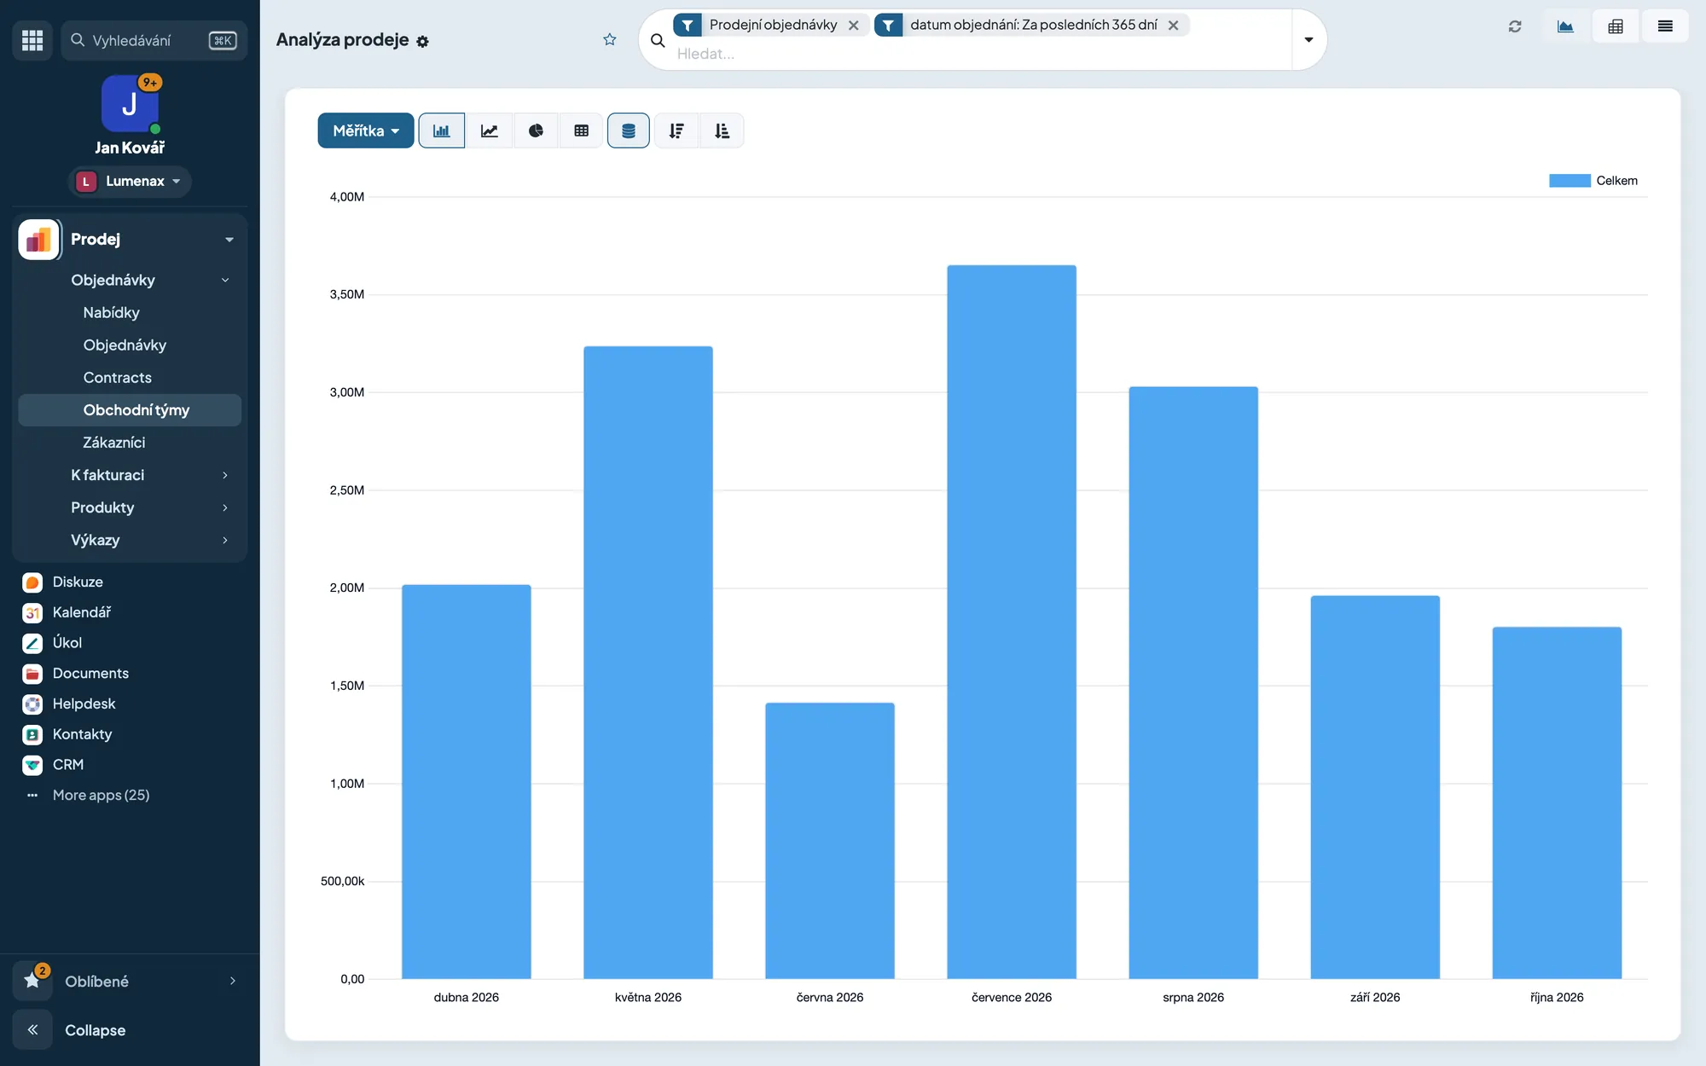Expand the Výkazy submenu

pos(225,540)
